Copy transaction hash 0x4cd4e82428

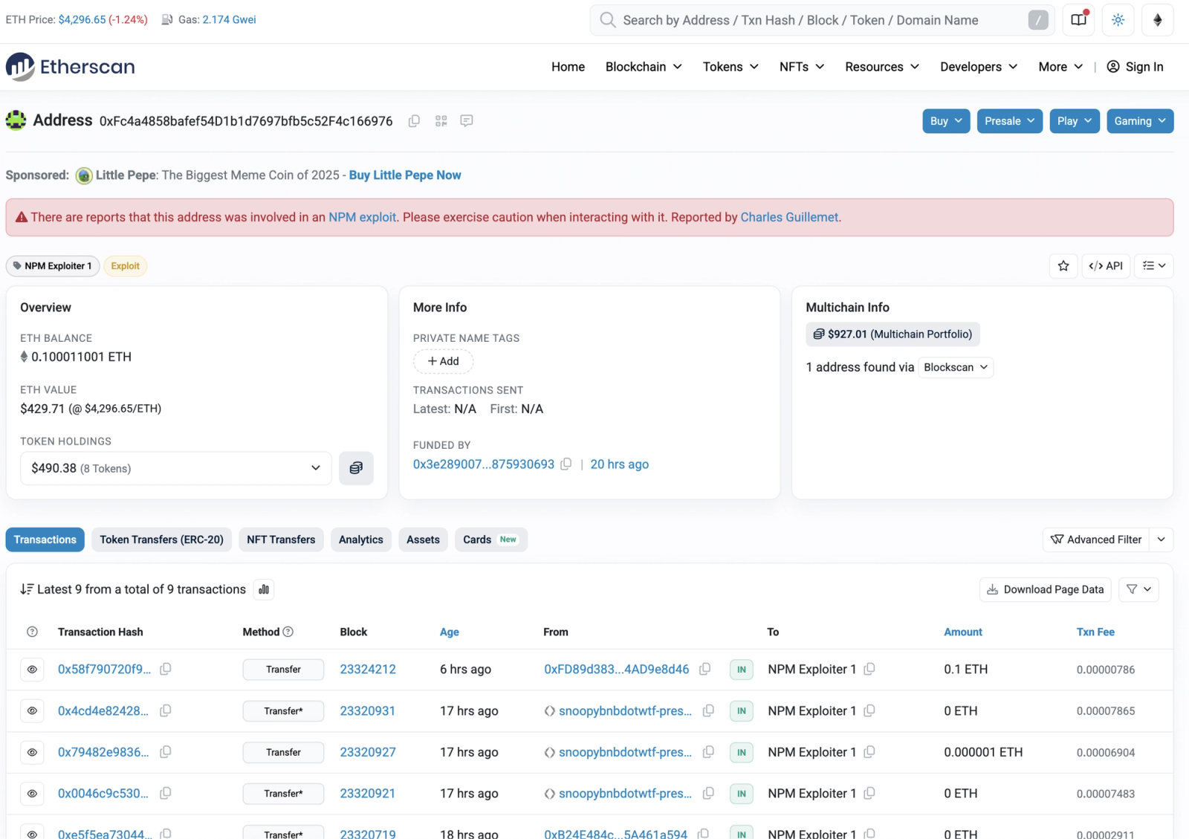[x=166, y=710]
